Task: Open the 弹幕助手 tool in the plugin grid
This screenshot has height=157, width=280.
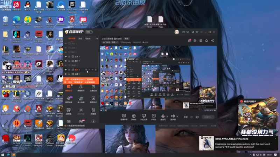Action: pos(69,88)
